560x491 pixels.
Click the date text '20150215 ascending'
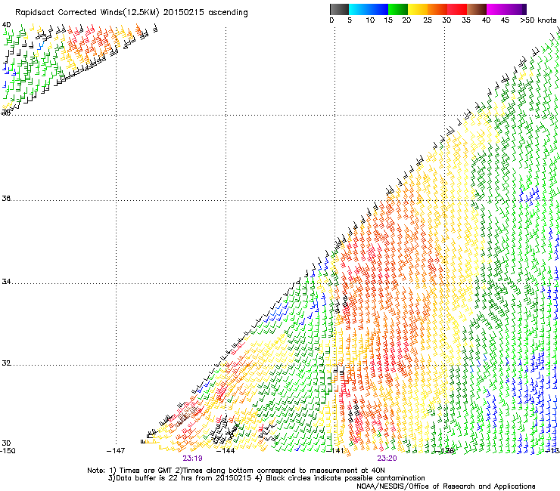[205, 13]
